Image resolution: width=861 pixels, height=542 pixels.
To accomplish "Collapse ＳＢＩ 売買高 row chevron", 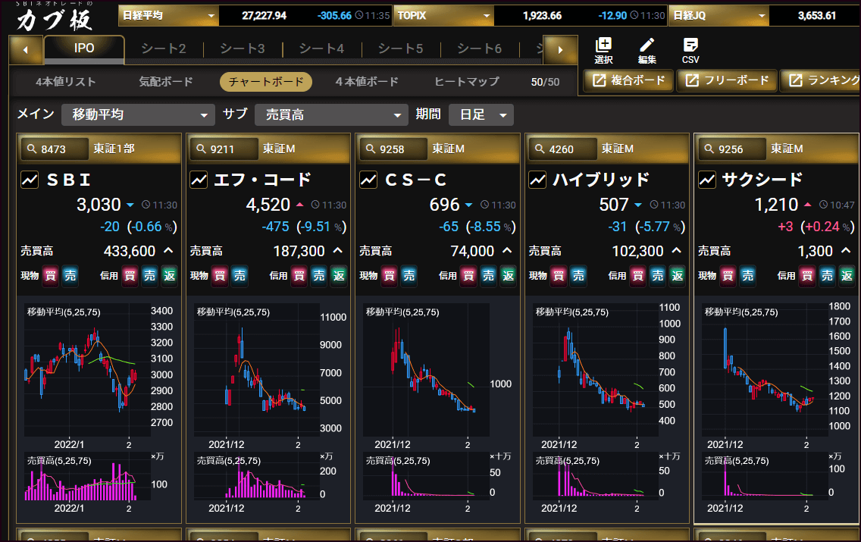I will coord(168,251).
